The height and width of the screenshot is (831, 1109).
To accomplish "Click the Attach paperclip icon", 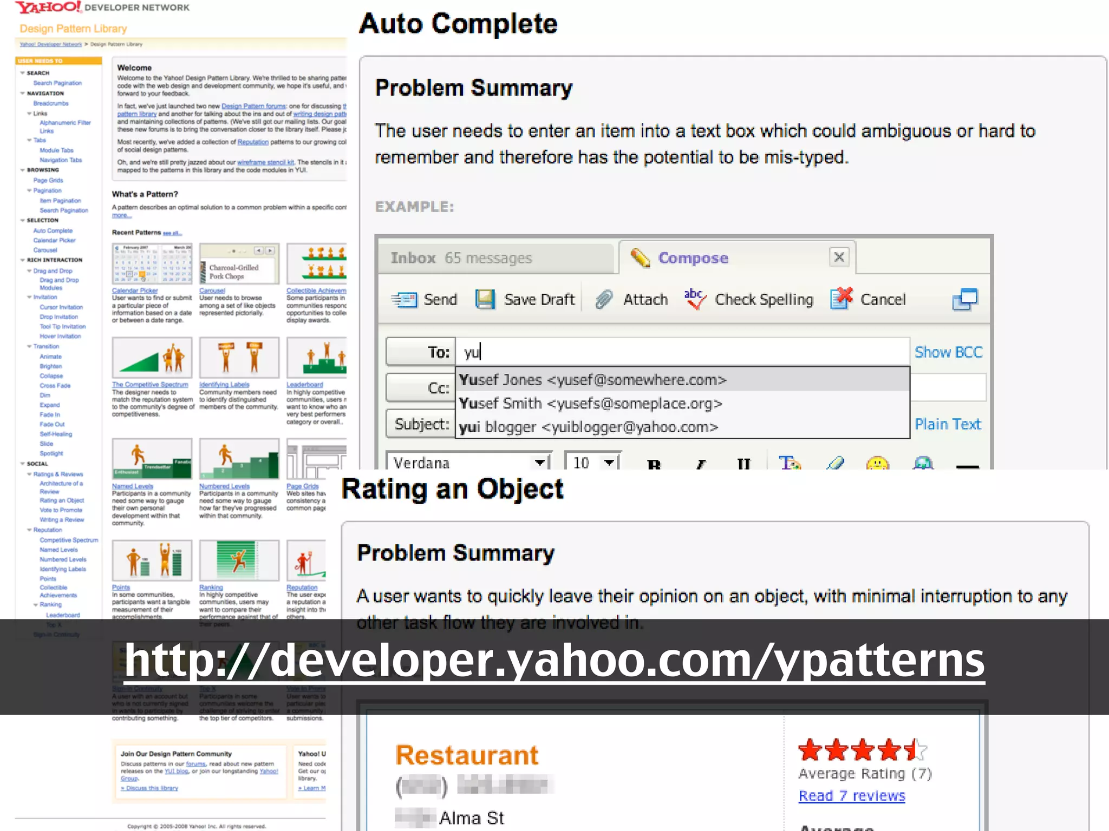I will [604, 299].
